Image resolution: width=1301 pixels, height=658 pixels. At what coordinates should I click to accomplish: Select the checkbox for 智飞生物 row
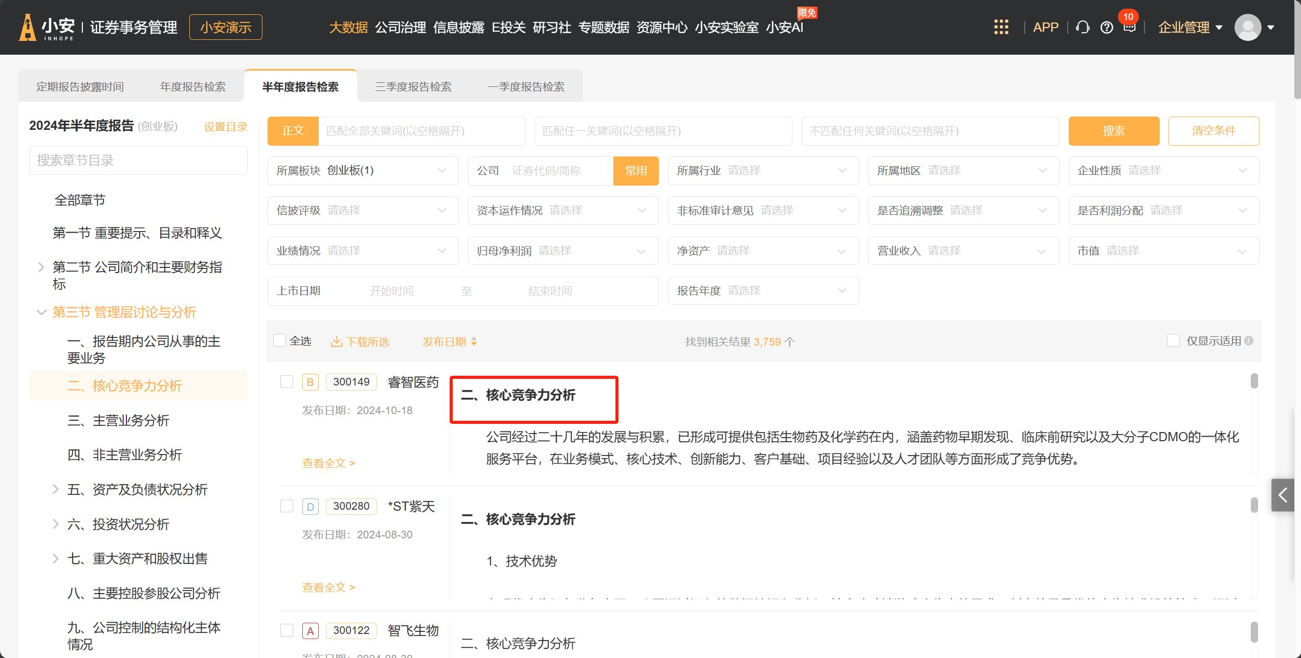click(x=286, y=630)
